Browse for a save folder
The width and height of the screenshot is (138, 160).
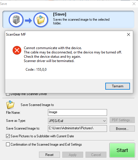(122, 129)
